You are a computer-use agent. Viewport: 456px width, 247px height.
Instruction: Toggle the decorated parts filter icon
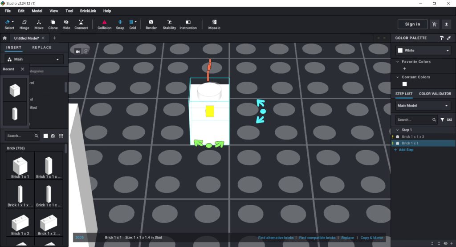[53, 136]
